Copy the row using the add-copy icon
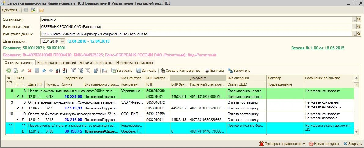 16,71
